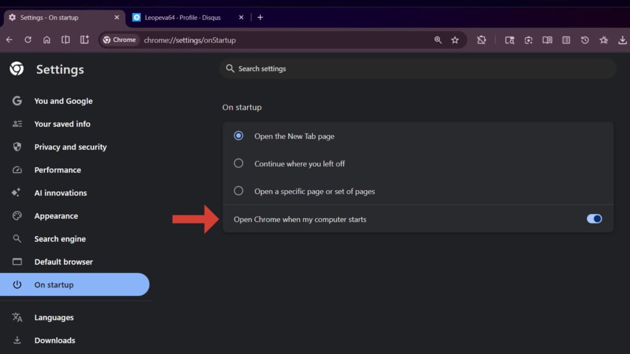The width and height of the screenshot is (630, 354).
Task: Click the "On startup" section heading
Action: [x=242, y=107]
